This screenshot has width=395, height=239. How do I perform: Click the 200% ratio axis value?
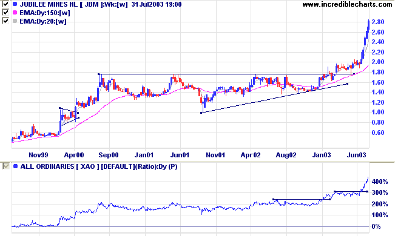coord(380,204)
